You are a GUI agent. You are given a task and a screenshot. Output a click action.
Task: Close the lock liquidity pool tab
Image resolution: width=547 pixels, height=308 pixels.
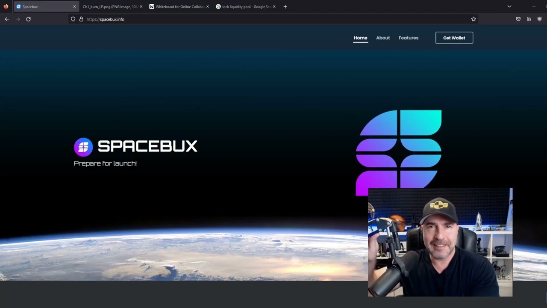coord(274,7)
